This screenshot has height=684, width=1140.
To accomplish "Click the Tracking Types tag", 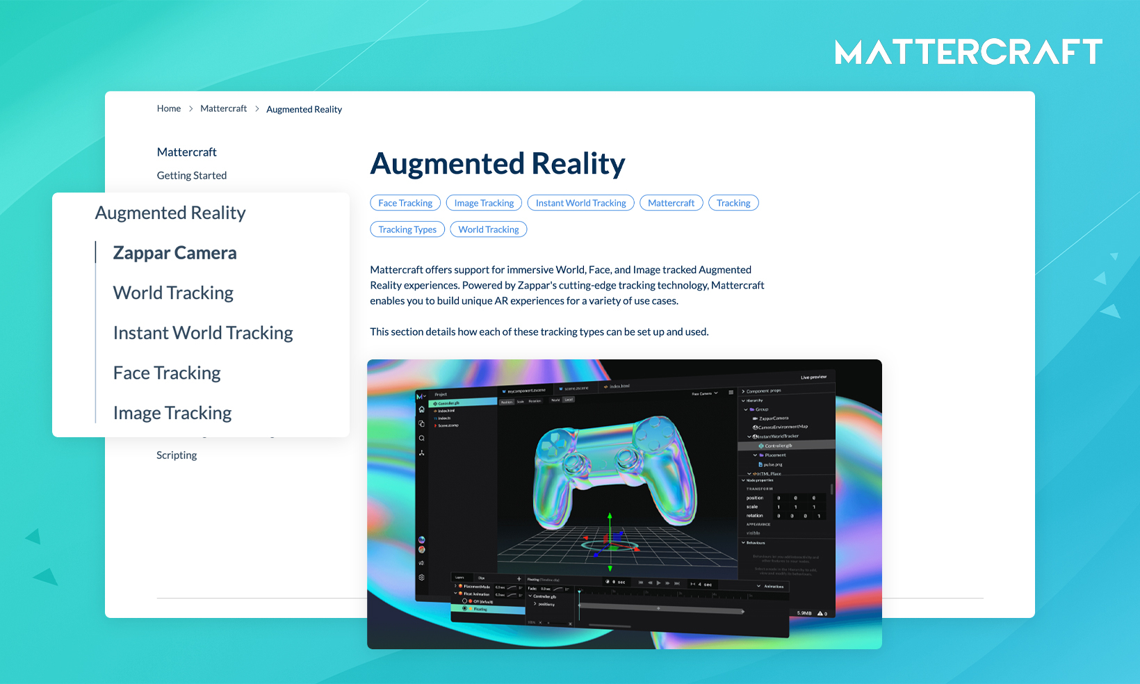I will pyautogui.click(x=407, y=229).
